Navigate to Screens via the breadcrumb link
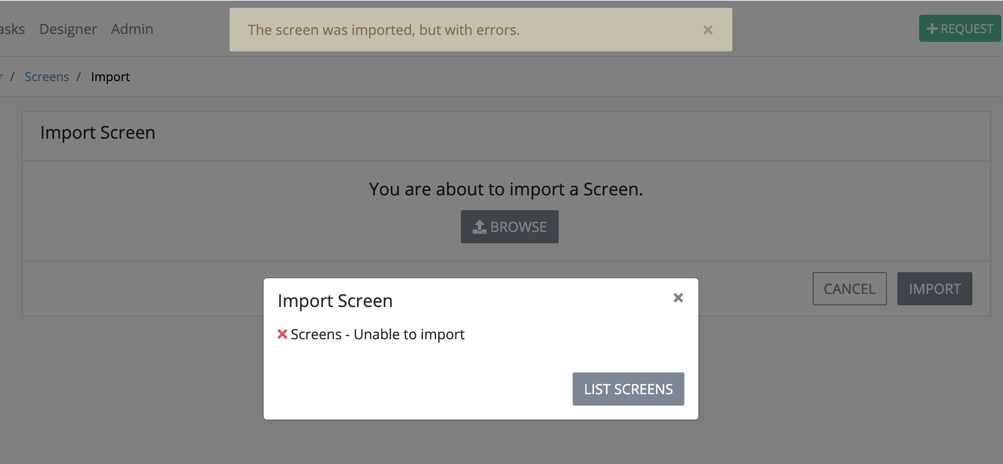 pyautogui.click(x=47, y=76)
